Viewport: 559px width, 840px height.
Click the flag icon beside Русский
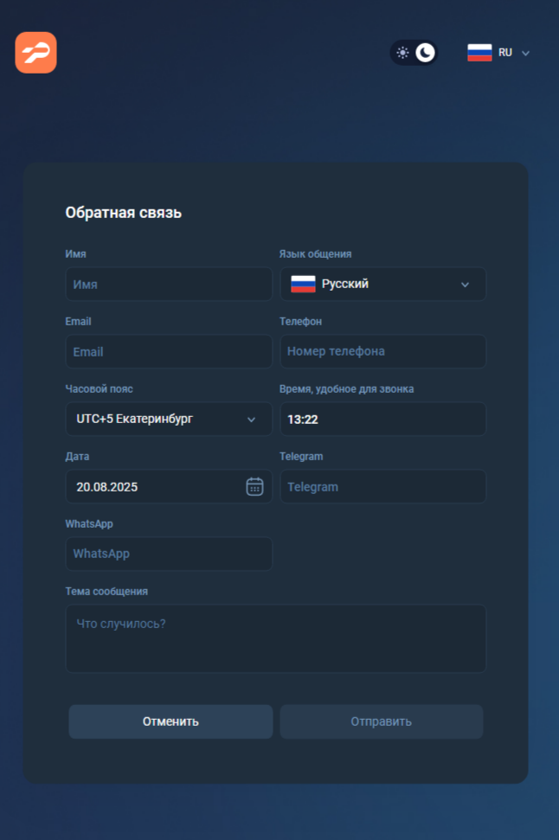[x=303, y=284]
